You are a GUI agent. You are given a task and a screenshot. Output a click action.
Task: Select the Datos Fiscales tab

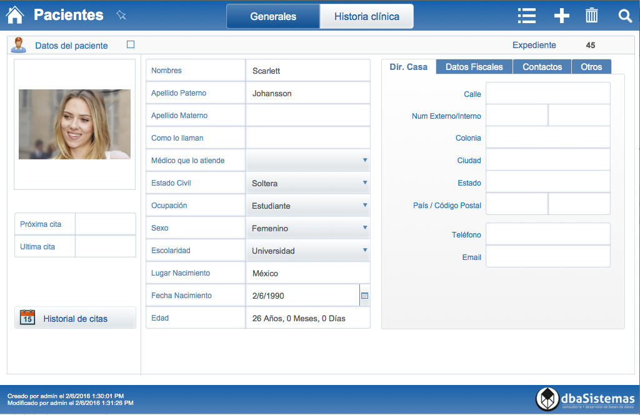tap(474, 67)
